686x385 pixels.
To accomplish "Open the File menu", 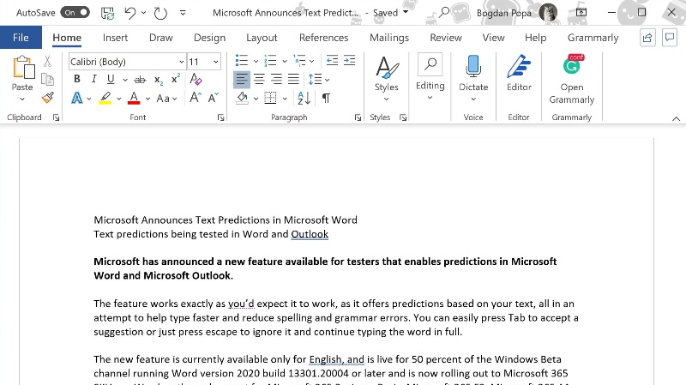I will [x=21, y=38].
